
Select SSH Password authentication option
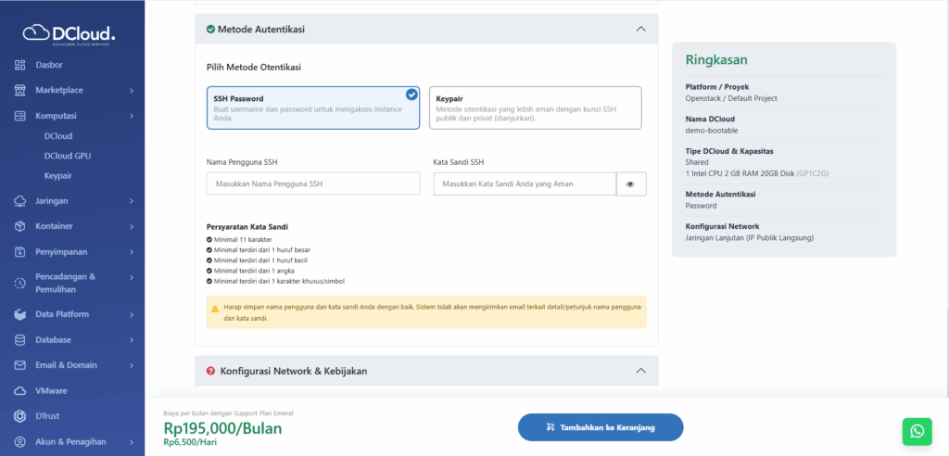pyautogui.click(x=313, y=108)
